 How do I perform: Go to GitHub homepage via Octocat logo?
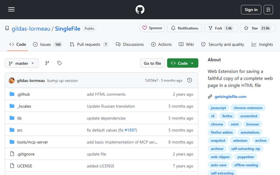(140, 9)
